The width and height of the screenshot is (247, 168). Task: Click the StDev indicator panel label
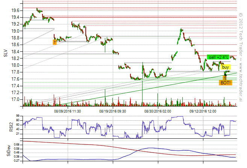point(6,152)
